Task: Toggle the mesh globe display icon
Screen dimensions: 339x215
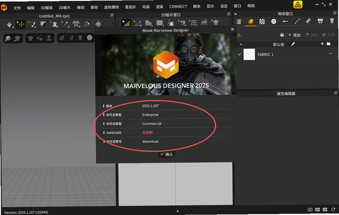Action: (x=89, y=38)
